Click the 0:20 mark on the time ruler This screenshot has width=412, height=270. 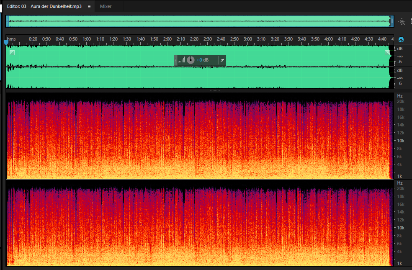pyautogui.click(x=33, y=39)
